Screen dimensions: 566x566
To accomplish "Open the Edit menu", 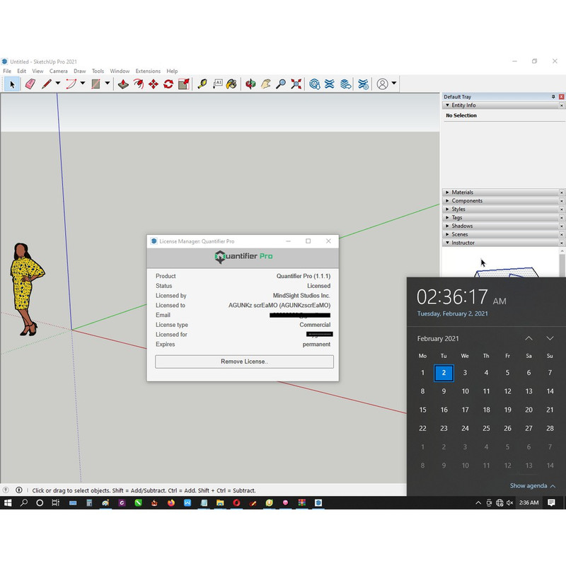I will 22,71.
